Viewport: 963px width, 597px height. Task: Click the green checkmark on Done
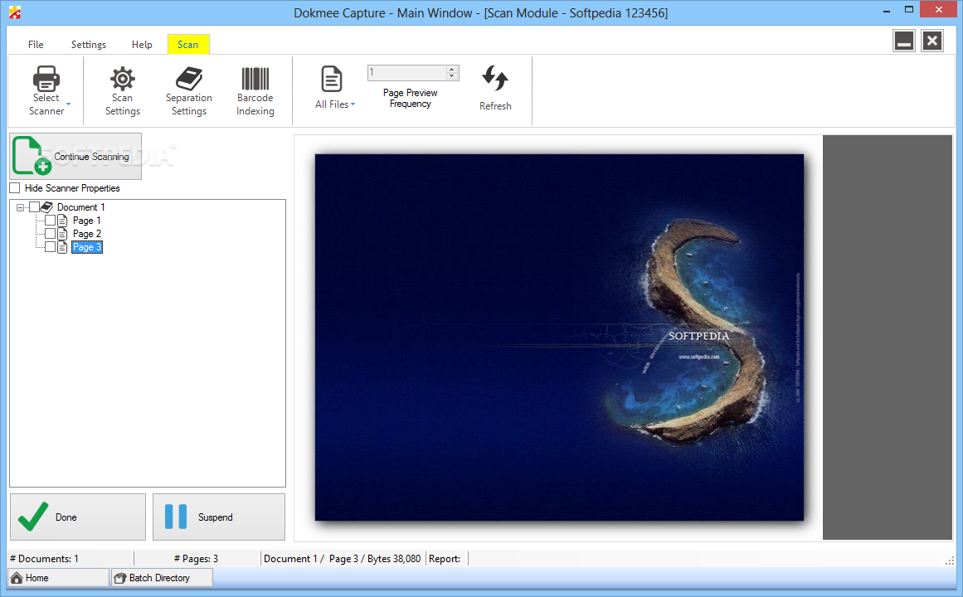(x=33, y=517)
